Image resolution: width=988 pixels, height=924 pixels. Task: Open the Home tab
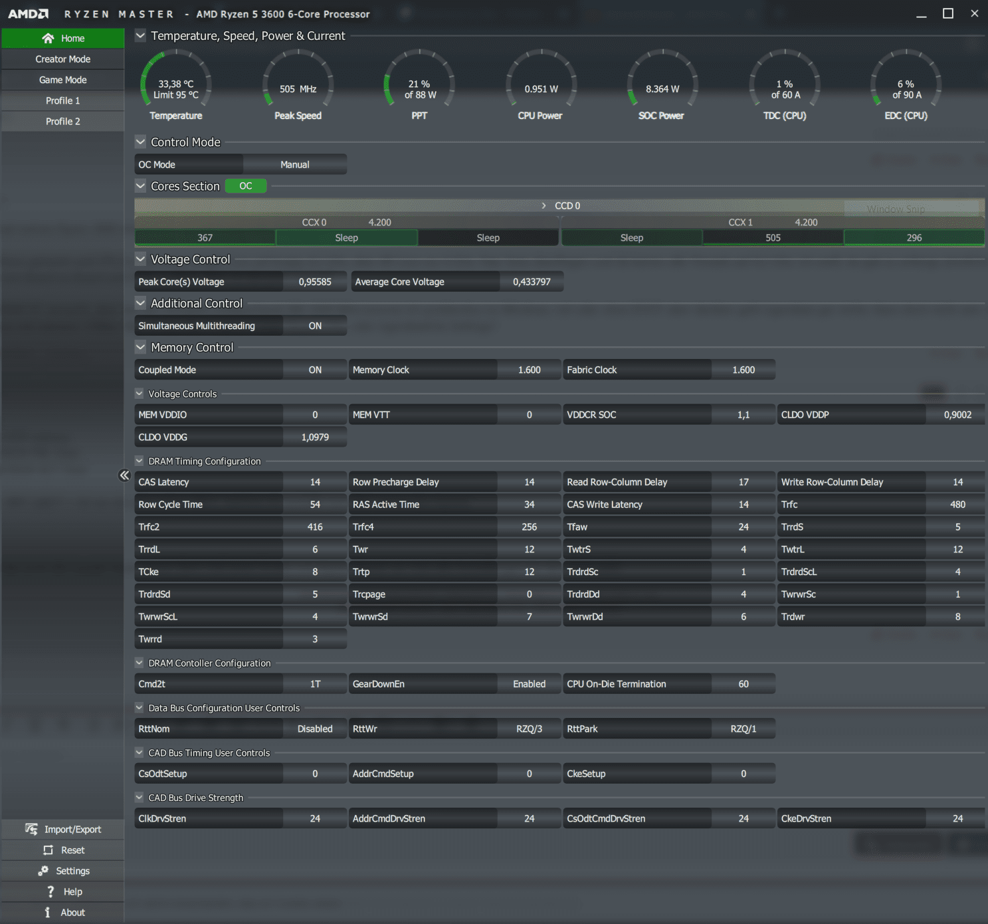click(63, 38)
